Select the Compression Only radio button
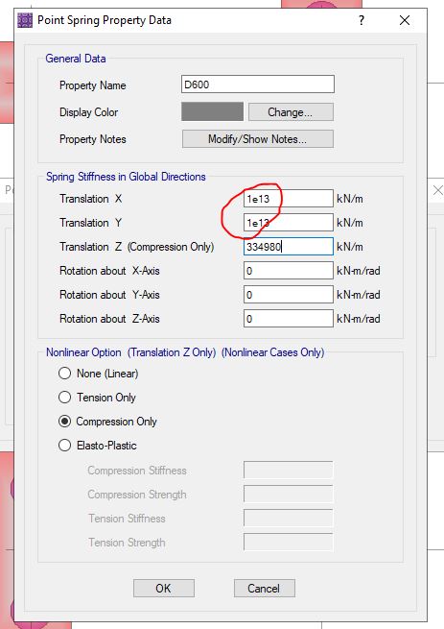This screenshot has width=444, height=629. (x=64, y=422)
